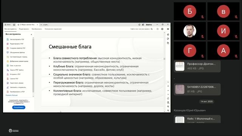The width and height of the screenshot is (242, 136).
Task: Click the save icon in the top toolbar
Action: (x=157, y=29)
